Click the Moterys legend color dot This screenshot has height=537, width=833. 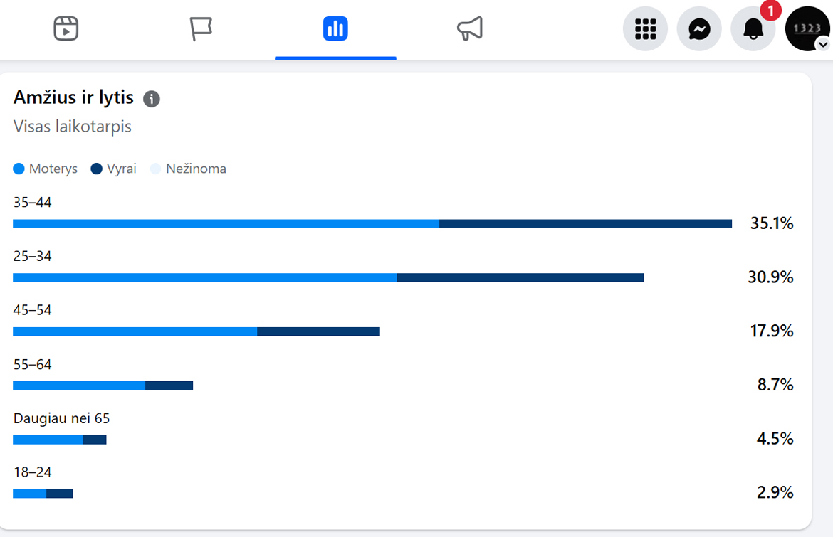[19, 169]
